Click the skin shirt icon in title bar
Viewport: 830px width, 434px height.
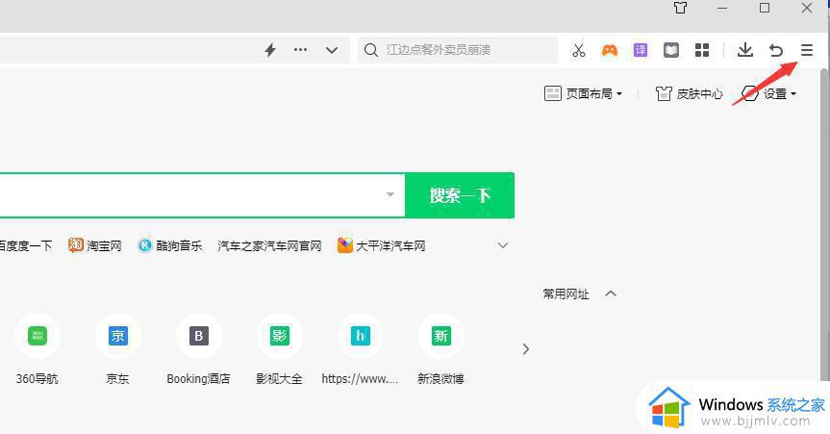coord(681,8)
